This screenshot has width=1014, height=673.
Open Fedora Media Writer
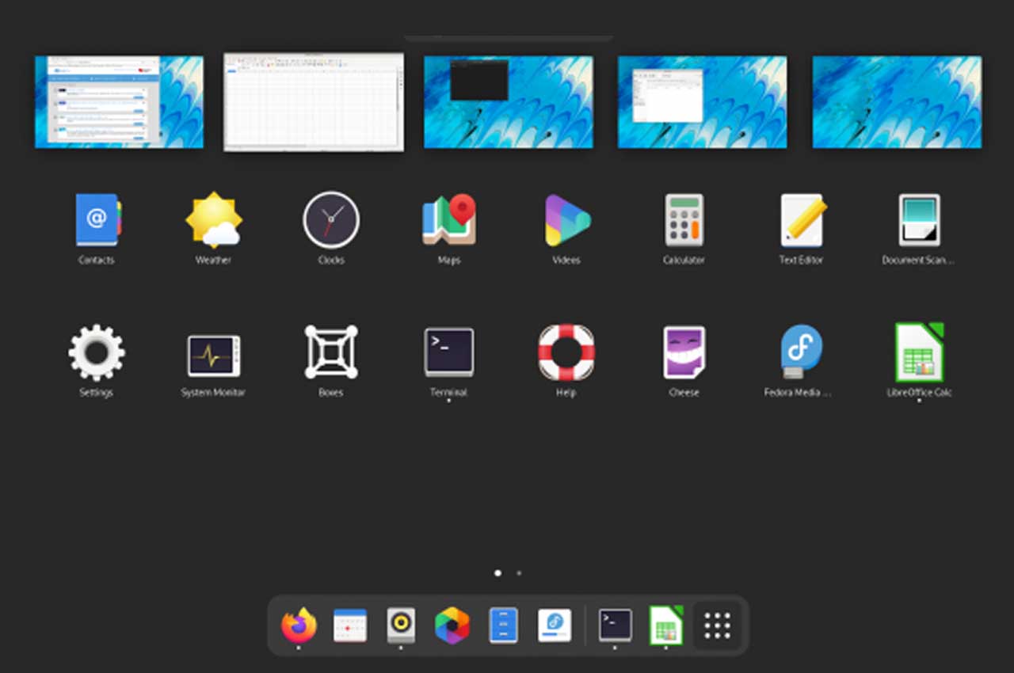801,352
